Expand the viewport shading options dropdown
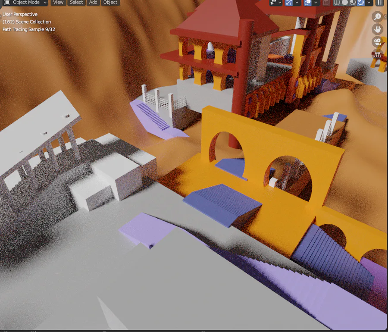This screenshot has width=388, height=332. click(x=369, y=3)
